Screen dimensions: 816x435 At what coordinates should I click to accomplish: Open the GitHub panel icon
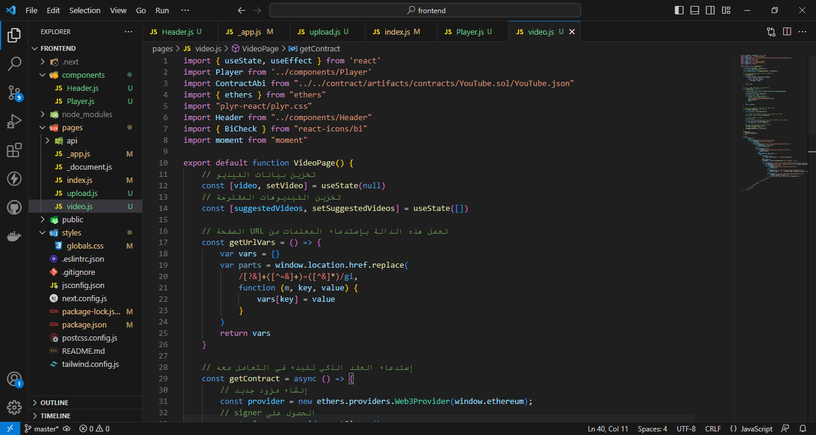click(x=14, y=207)
